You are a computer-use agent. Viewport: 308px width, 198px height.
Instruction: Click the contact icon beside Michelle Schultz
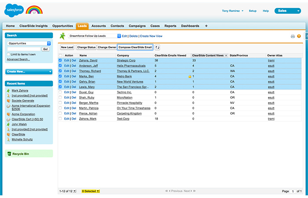8,139
